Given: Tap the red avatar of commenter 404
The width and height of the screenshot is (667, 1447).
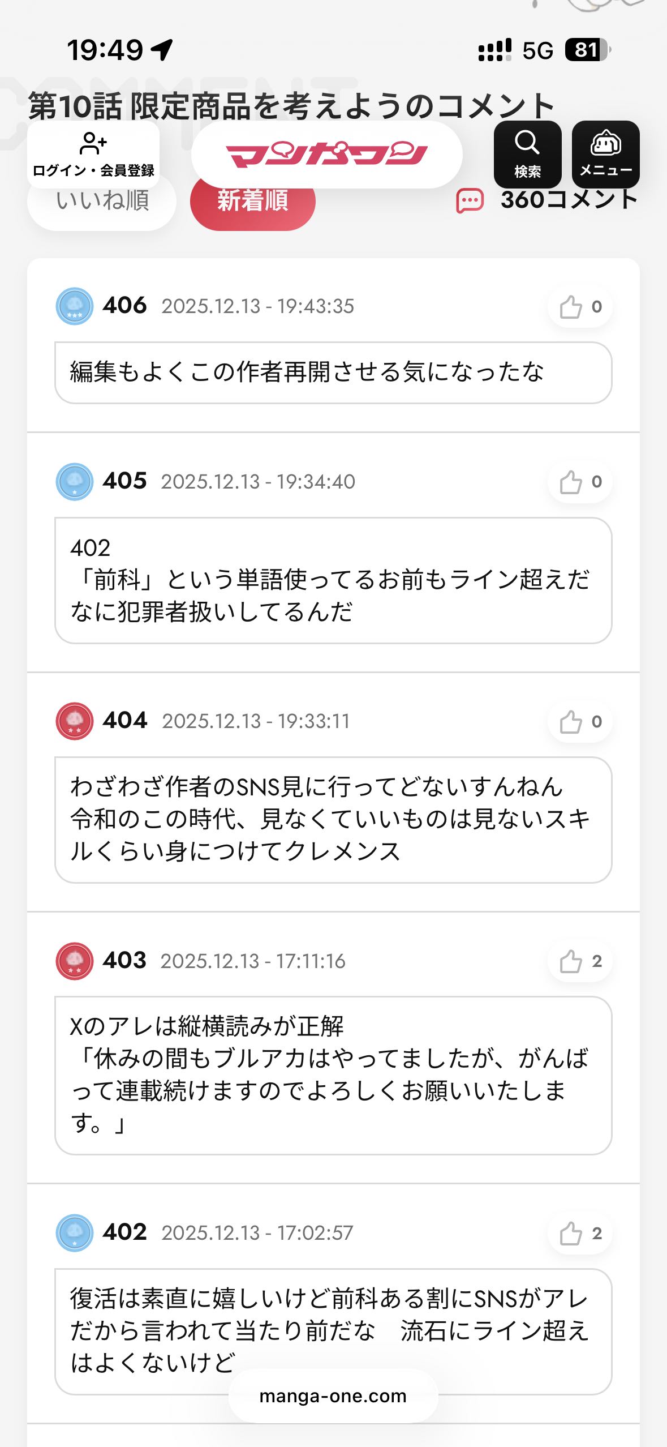Looking at the screenshot, I should click(x=75, y=721).
